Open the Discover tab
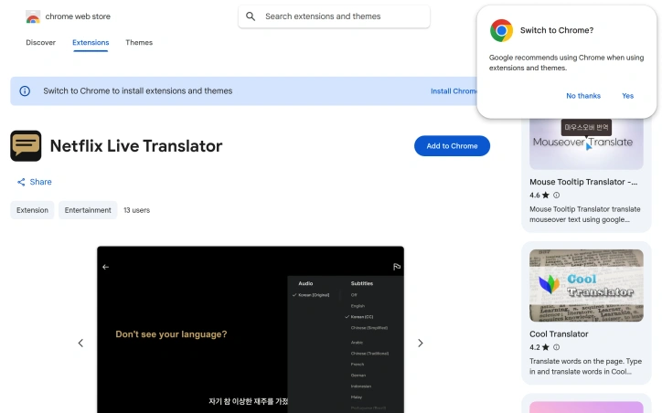 pos(40,43)
